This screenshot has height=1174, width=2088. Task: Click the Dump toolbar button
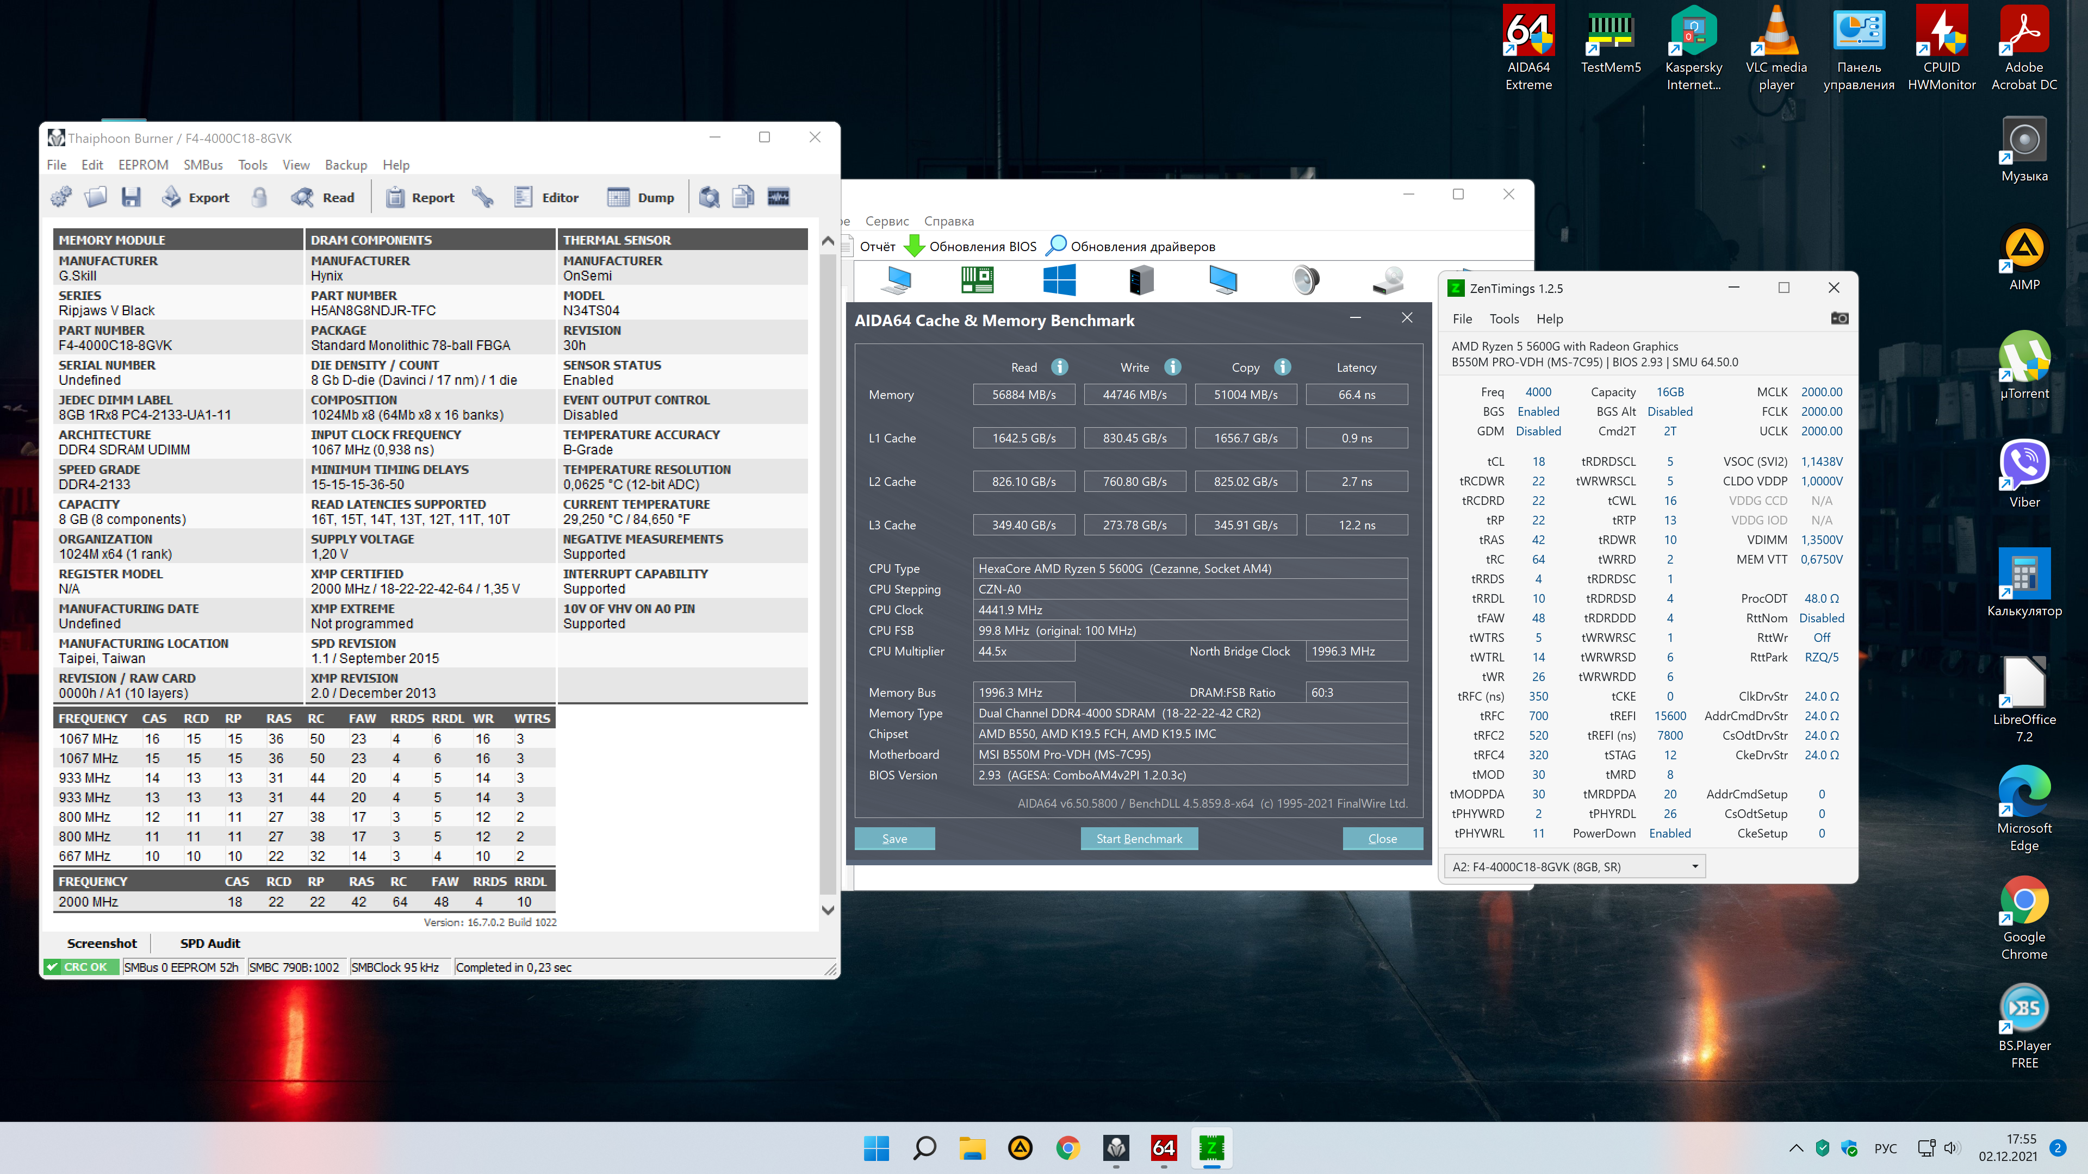point(641,197)
